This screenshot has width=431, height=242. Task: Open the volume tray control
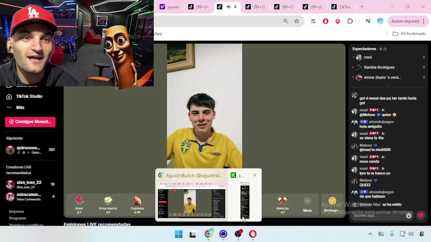(x=411, y=234)
